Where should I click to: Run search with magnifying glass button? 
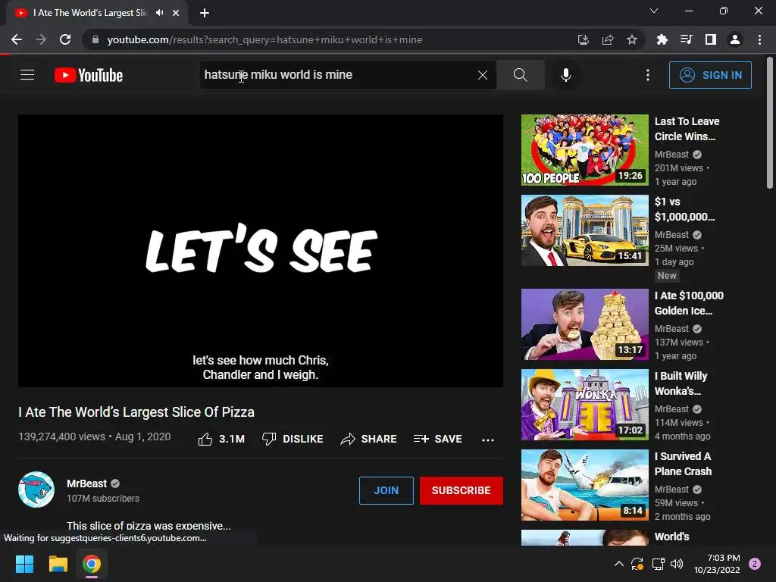pos(520,75)
